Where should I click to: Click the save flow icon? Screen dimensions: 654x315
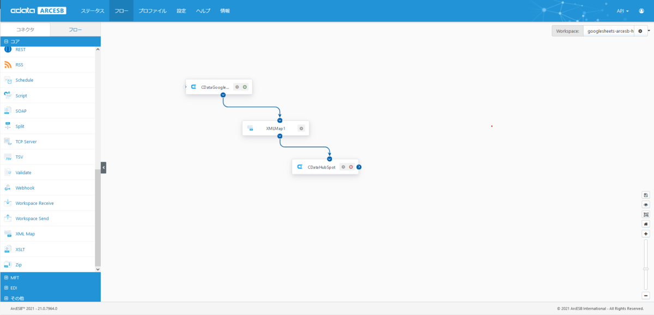coord(646,195)
